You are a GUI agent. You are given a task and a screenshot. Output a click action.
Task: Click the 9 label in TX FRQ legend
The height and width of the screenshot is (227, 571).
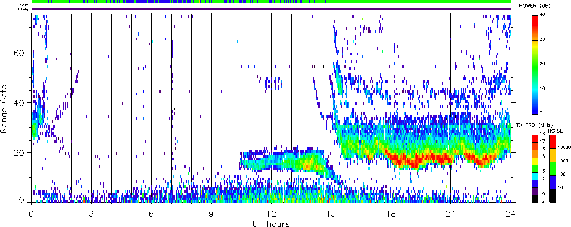tap(543, 201)
